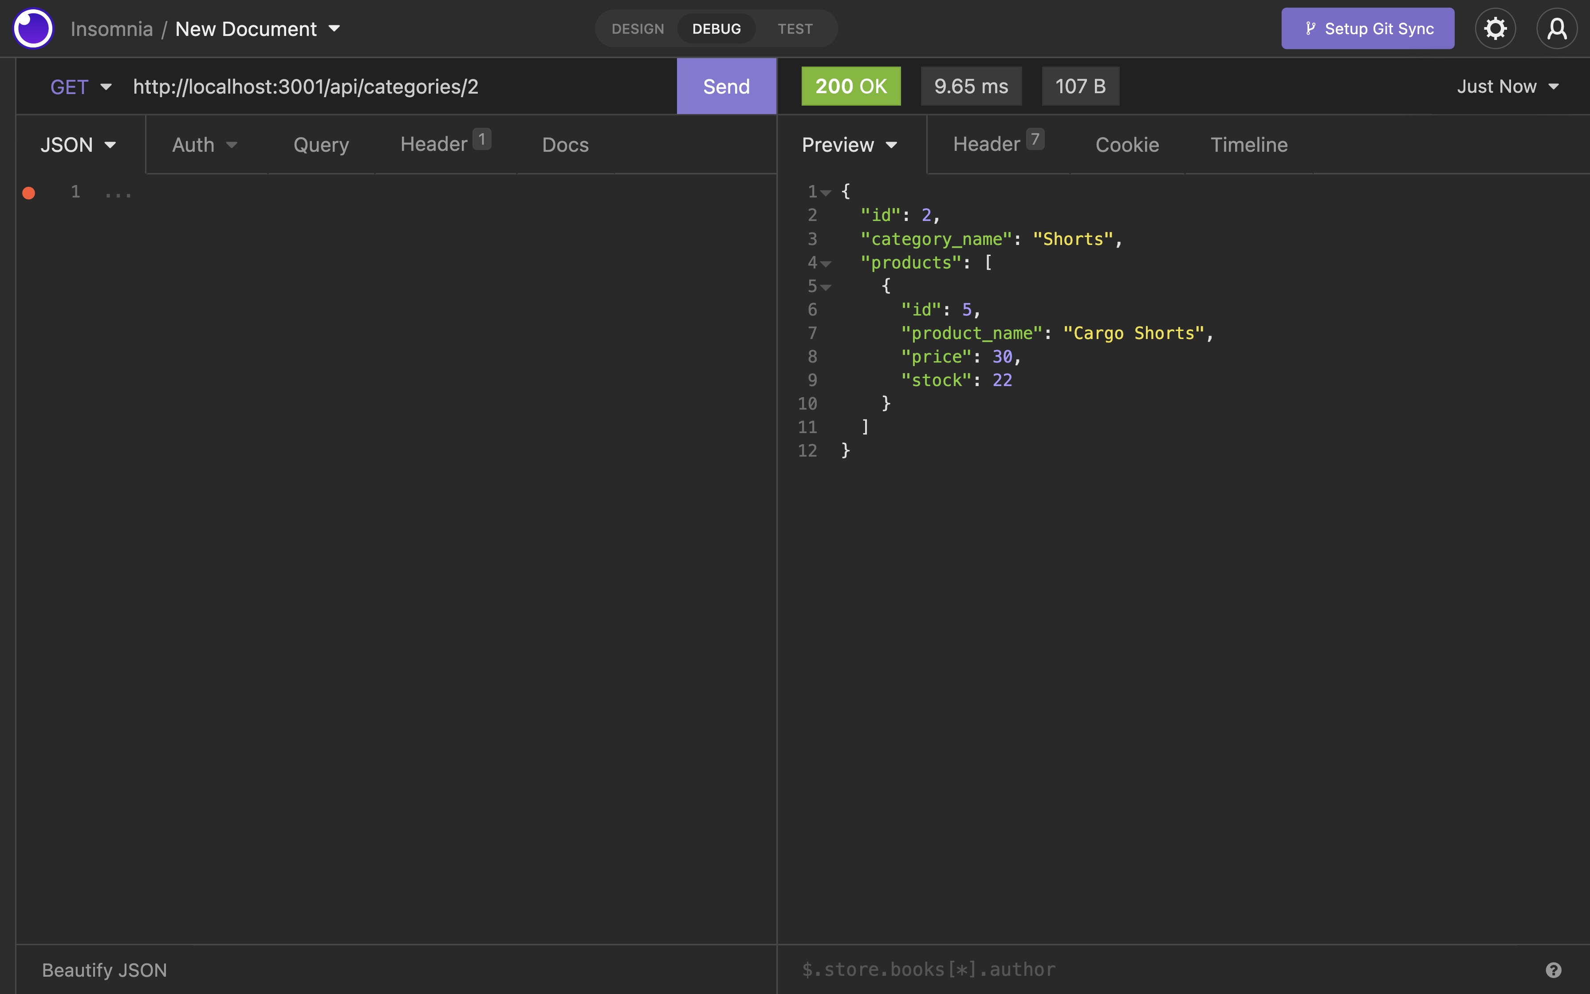Send the request to the categories endpoint
Viewport: 1590px width, 994px height.
725,86
